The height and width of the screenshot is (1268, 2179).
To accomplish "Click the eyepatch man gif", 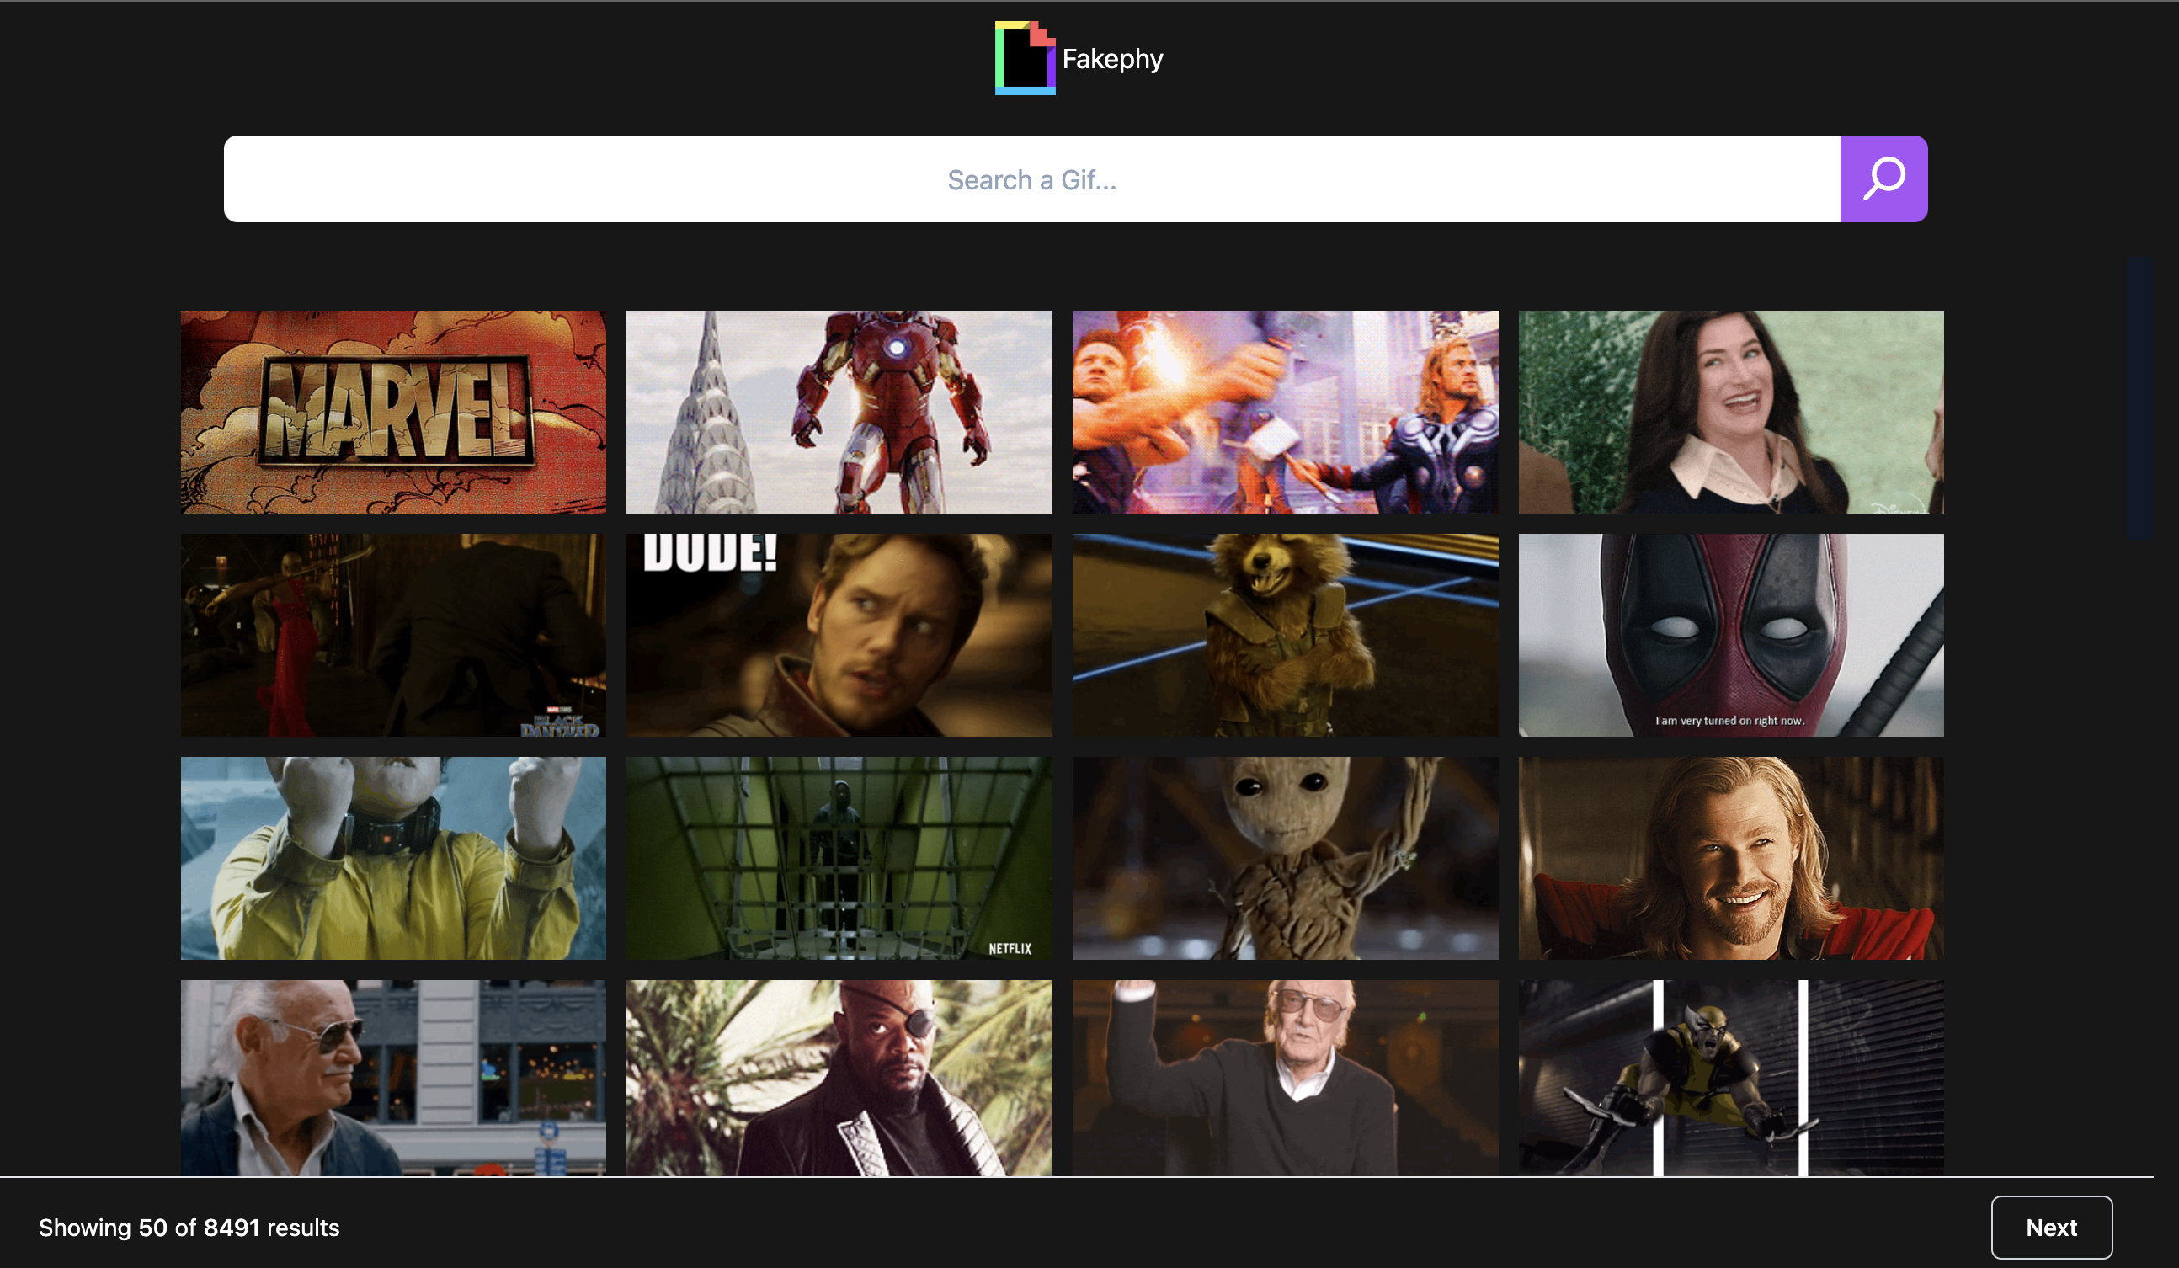I will 839,1077.
